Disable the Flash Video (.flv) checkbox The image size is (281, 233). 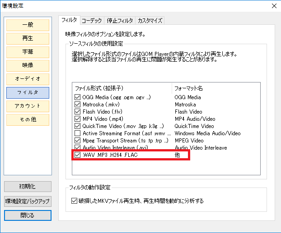[x=78, y=112]
